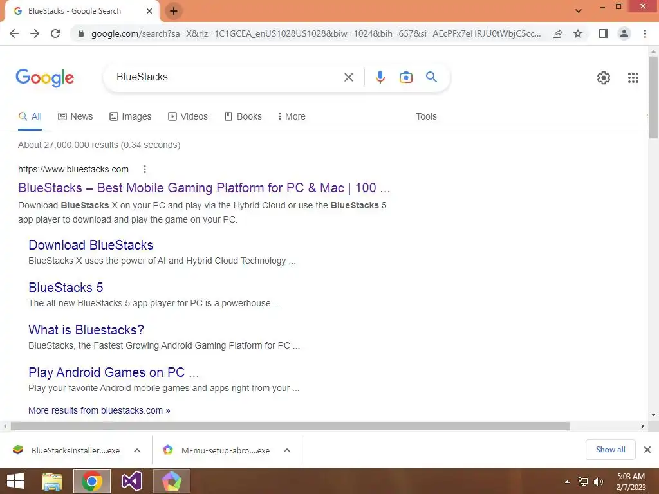Open search Tools options
The width and height of the screenshot is (659, 494).
click(426, 116)
